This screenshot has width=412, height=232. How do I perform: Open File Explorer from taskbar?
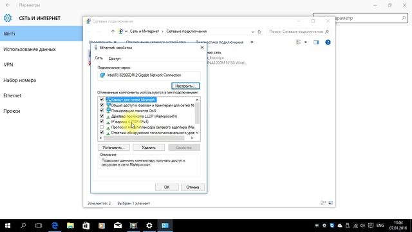70,226
